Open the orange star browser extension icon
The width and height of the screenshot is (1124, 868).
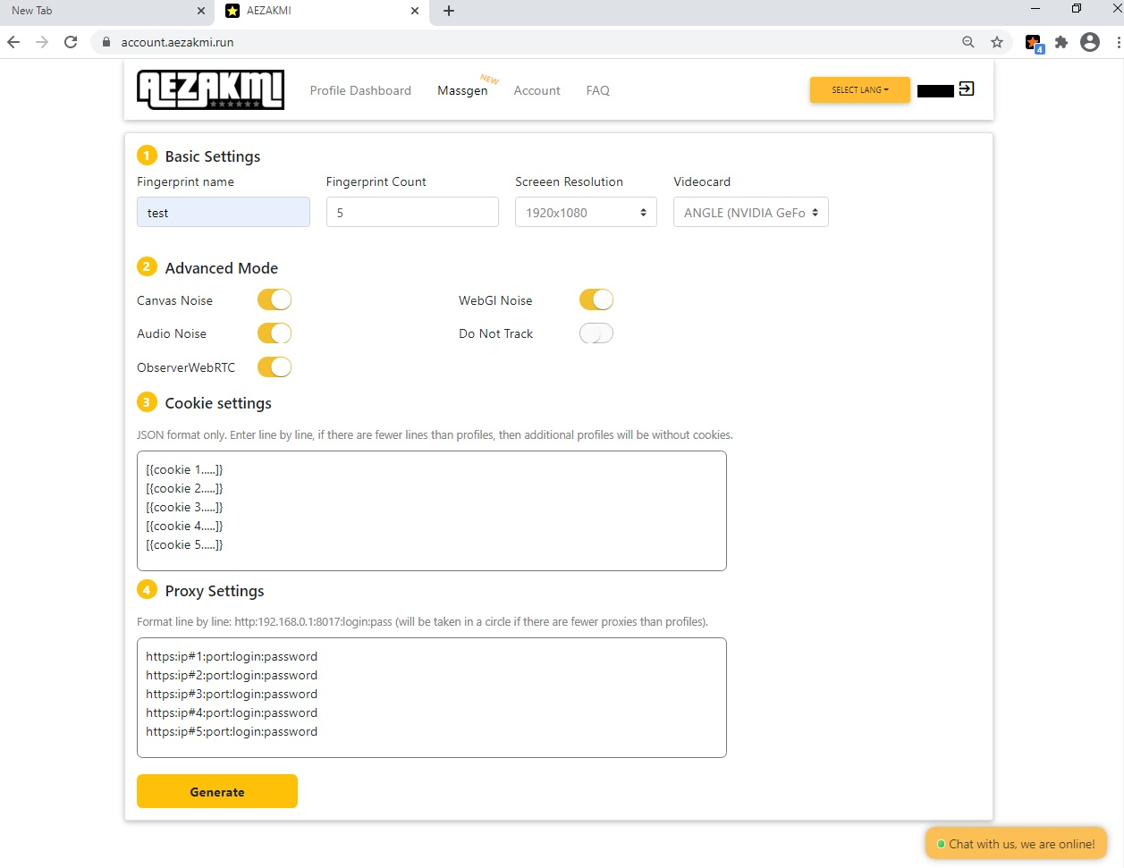(1034, 43)
